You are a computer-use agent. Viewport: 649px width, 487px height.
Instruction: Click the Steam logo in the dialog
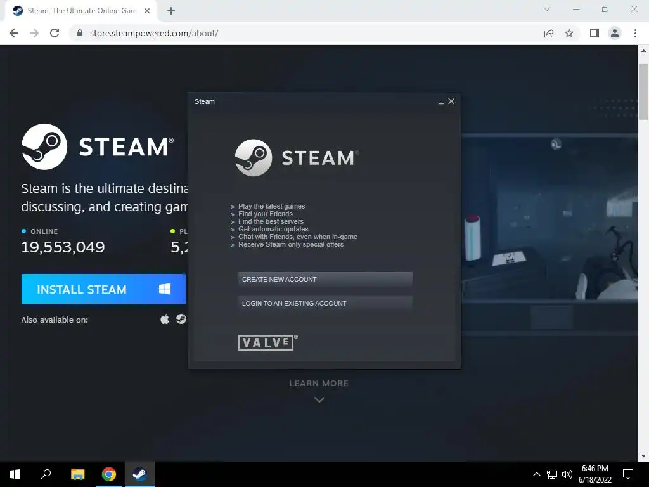coord(297,158)
